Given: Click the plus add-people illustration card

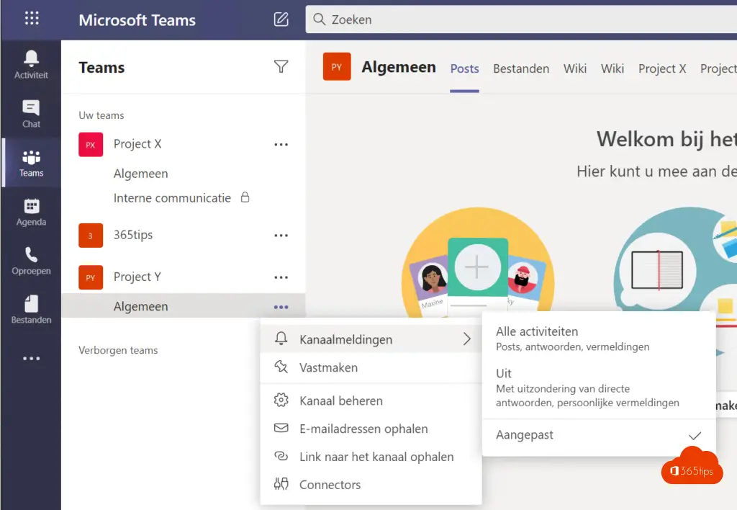Looking at the screenshot, I should tap(478, 267).
